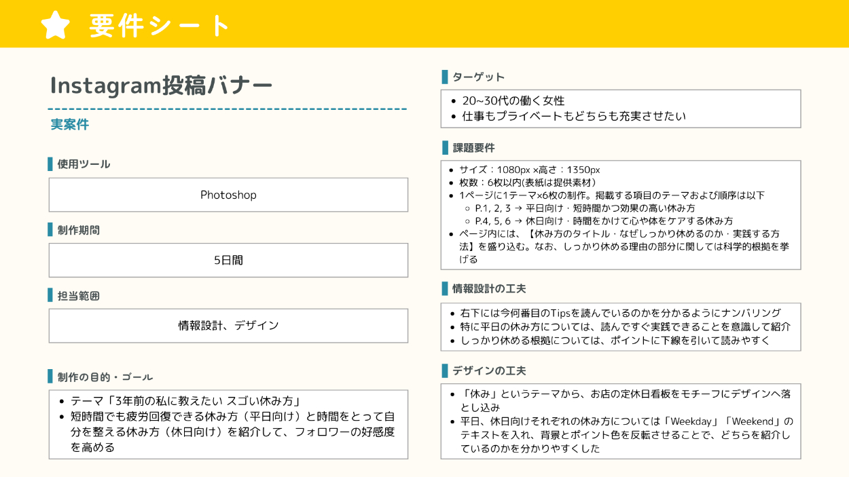Image resolution: width=849 pixels, height=477 pixels.
Task: Click the デザインの工夫 section heading
Action: click(x=489, y=371)
